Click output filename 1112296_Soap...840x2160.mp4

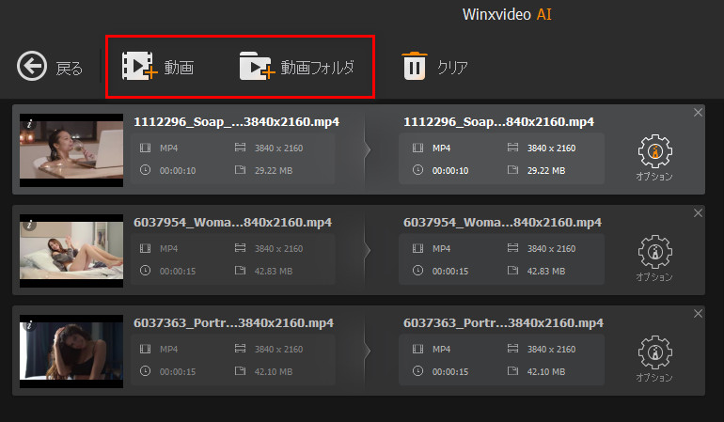498,122
